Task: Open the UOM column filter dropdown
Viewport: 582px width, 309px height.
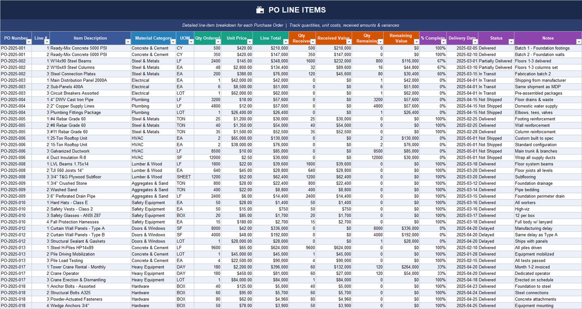Action: pos(191,42)
